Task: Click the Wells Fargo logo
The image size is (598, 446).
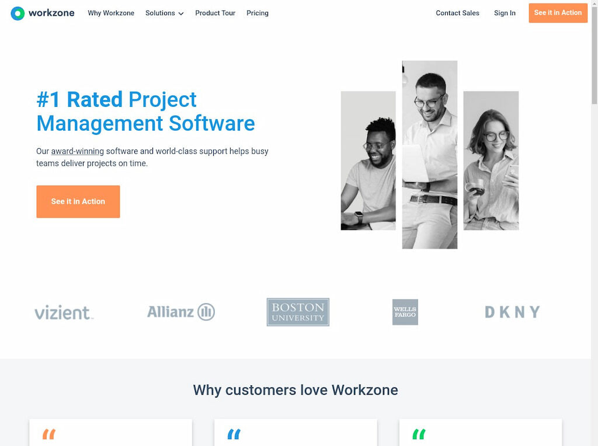Action: (x=405, y=312)
